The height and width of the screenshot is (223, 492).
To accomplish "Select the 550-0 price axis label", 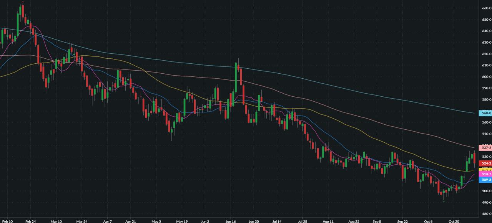I will (486, 134).
